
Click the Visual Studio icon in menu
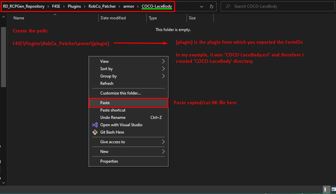point(95,125)
